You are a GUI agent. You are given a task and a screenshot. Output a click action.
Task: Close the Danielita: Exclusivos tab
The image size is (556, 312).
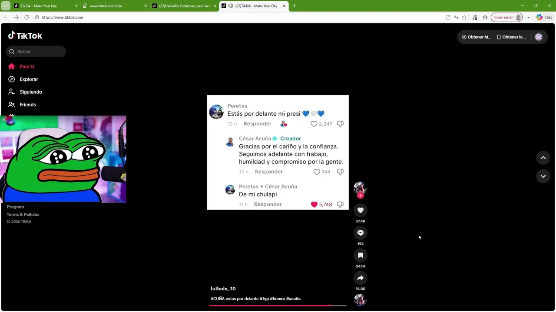tap(215, 6)
